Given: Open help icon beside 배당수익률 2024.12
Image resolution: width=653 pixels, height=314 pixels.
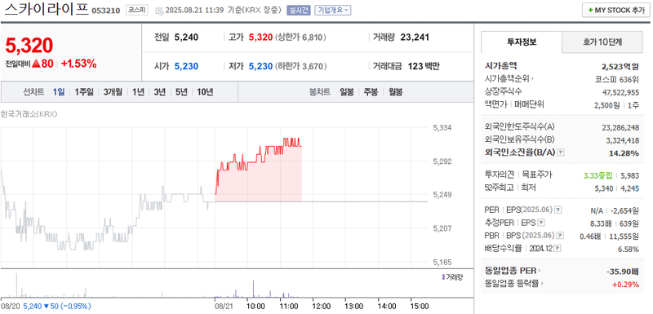Looking at the screenshot, I should (557, 249).
